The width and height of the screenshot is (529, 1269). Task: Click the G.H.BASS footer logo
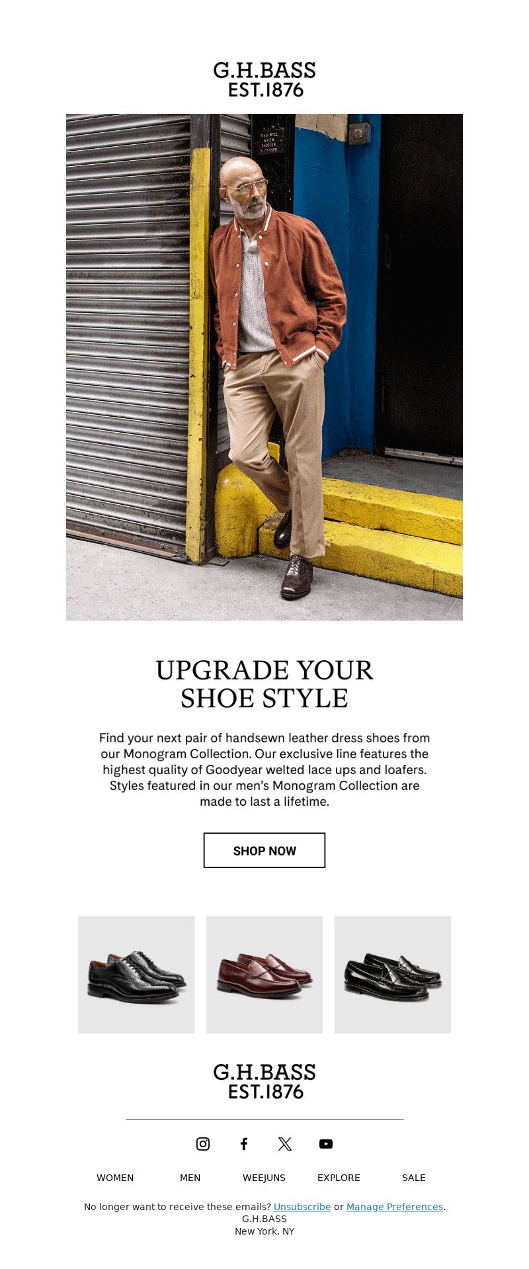coord(264,1081)
